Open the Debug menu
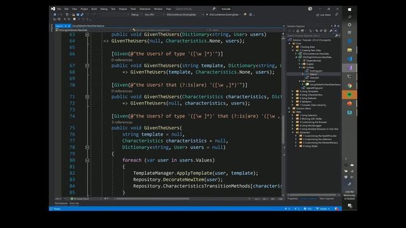This screenshot has height=228, width=406. (x=104, y=9)
